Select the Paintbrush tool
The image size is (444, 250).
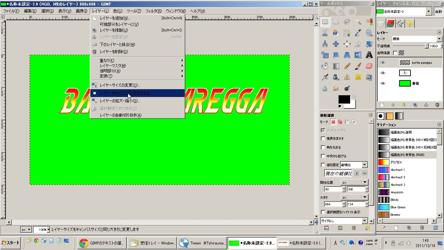[x=358, y=66]
